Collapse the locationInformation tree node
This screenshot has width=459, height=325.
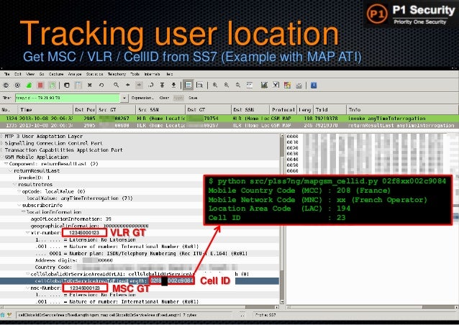24,212
